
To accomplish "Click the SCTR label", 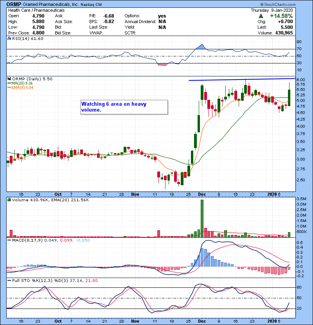I will tap(130, 33).
